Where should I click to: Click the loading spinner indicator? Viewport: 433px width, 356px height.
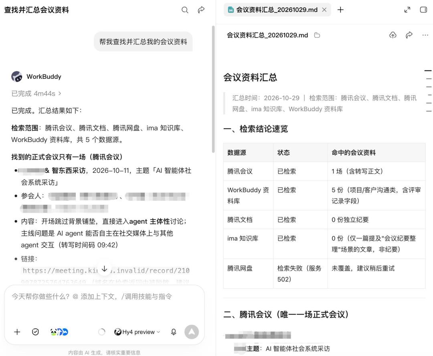pos(101,332)
